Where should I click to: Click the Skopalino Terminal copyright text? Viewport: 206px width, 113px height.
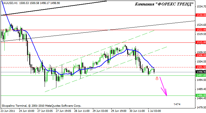pyautogui.click(x=41, y=106)
